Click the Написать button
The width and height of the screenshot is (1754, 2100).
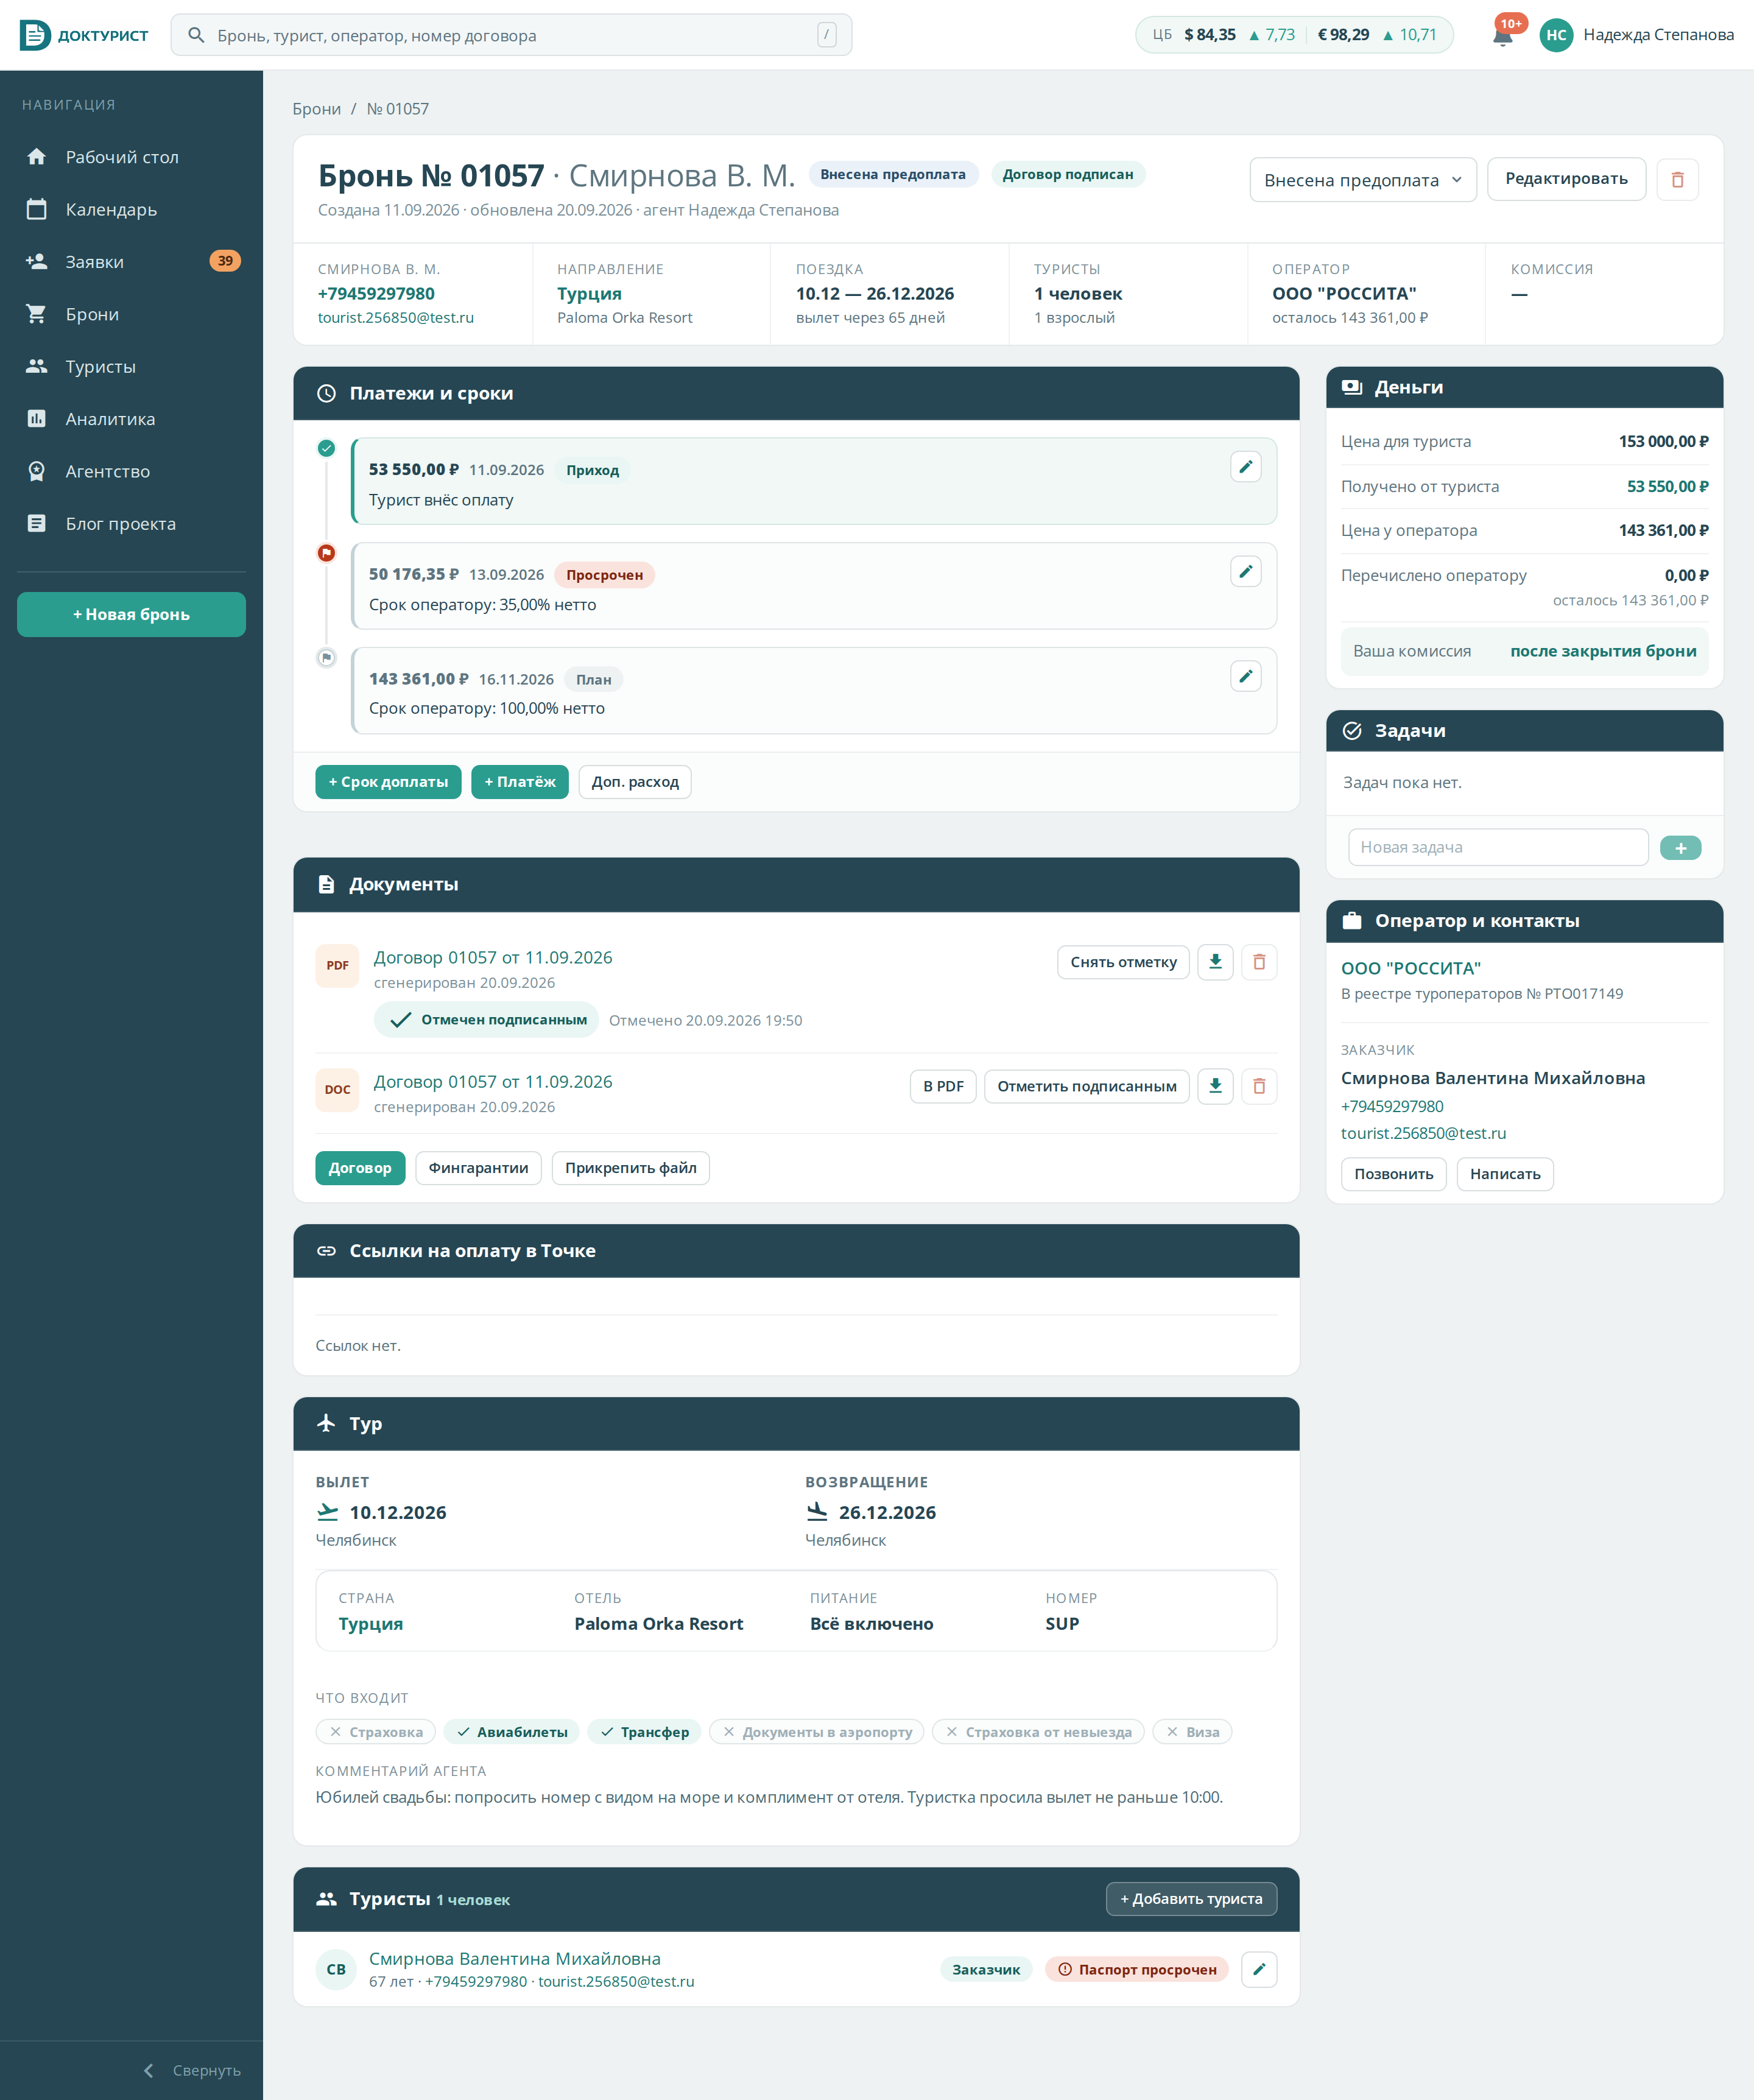click(x=1504, y=1174)
